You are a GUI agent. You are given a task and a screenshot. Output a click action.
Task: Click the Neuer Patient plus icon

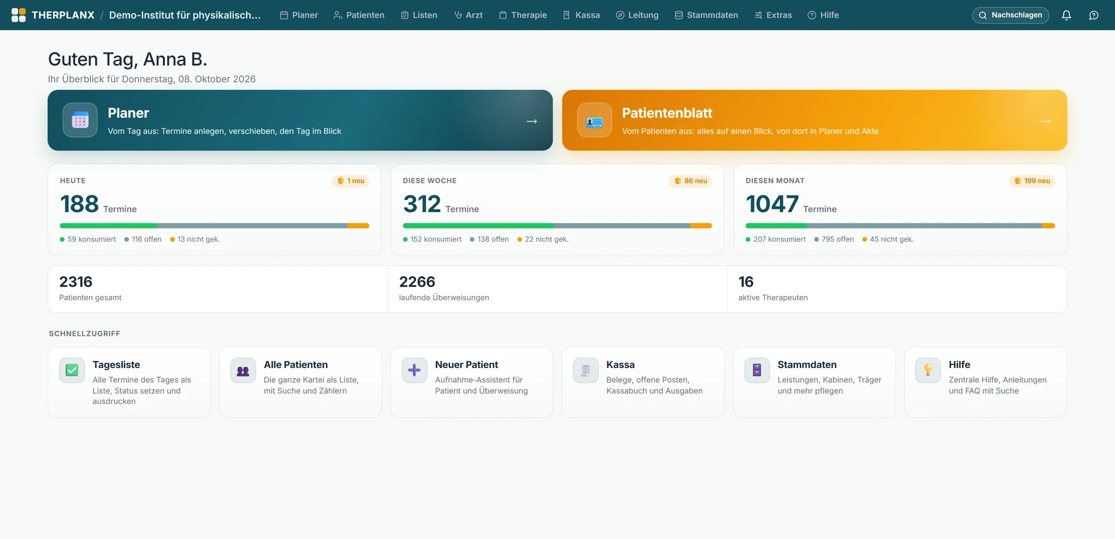414,370
